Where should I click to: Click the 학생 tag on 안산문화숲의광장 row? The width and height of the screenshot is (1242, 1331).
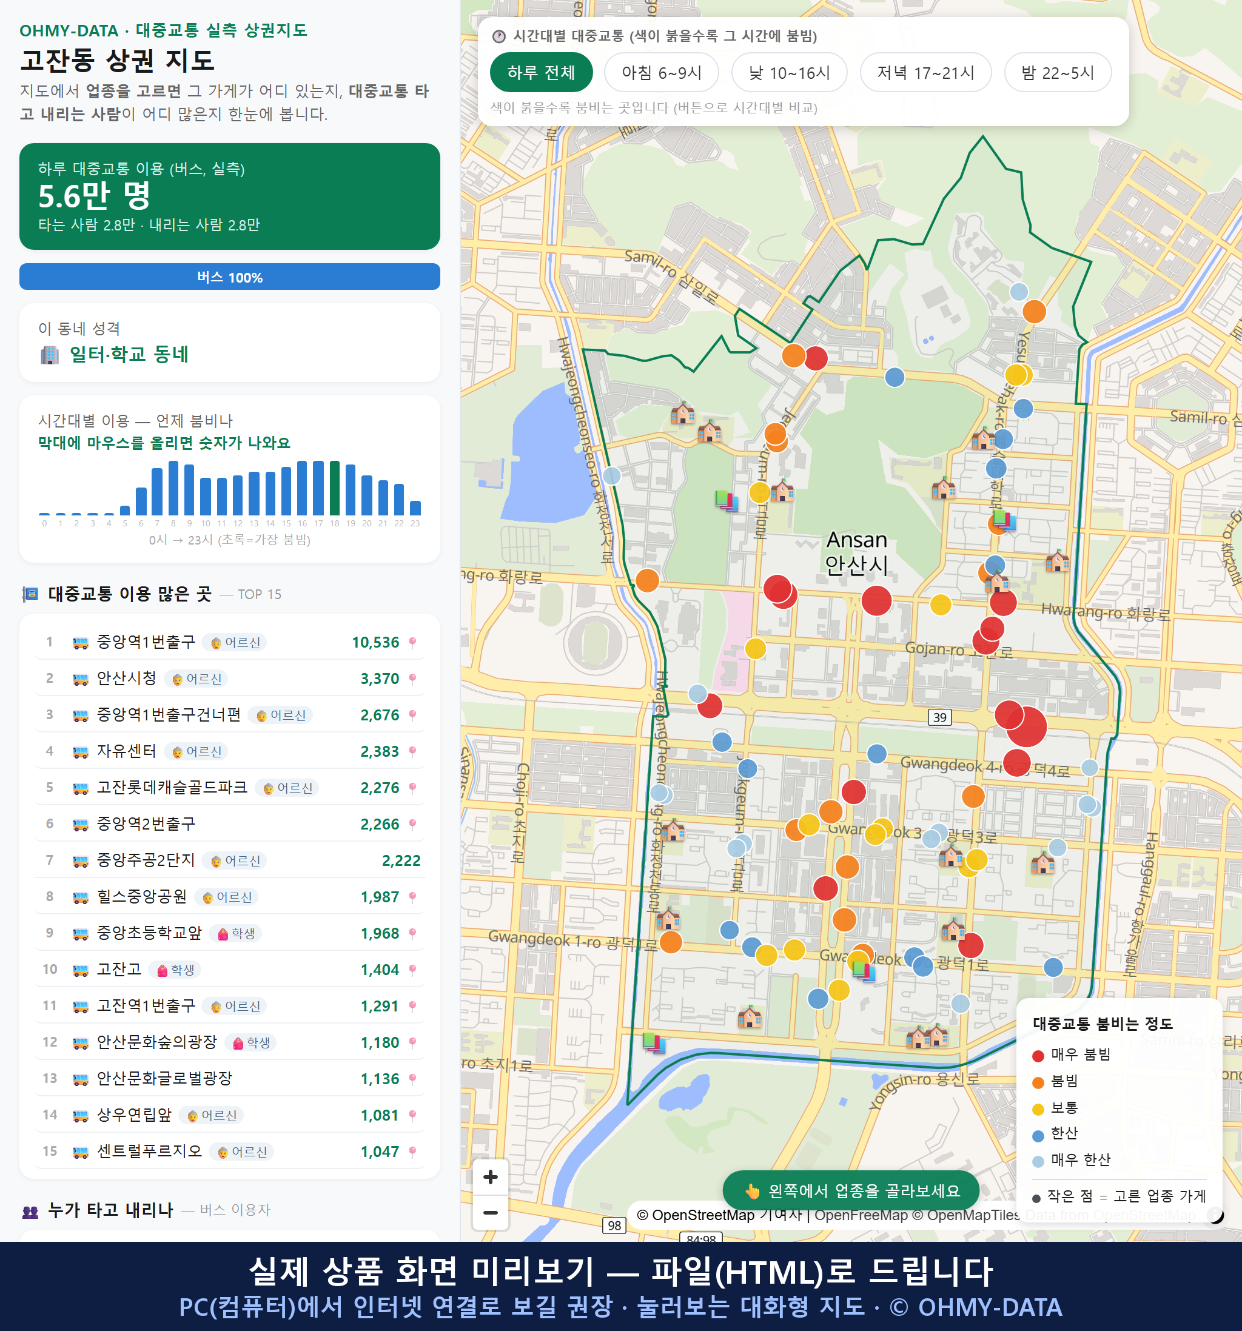[251, 1042]
